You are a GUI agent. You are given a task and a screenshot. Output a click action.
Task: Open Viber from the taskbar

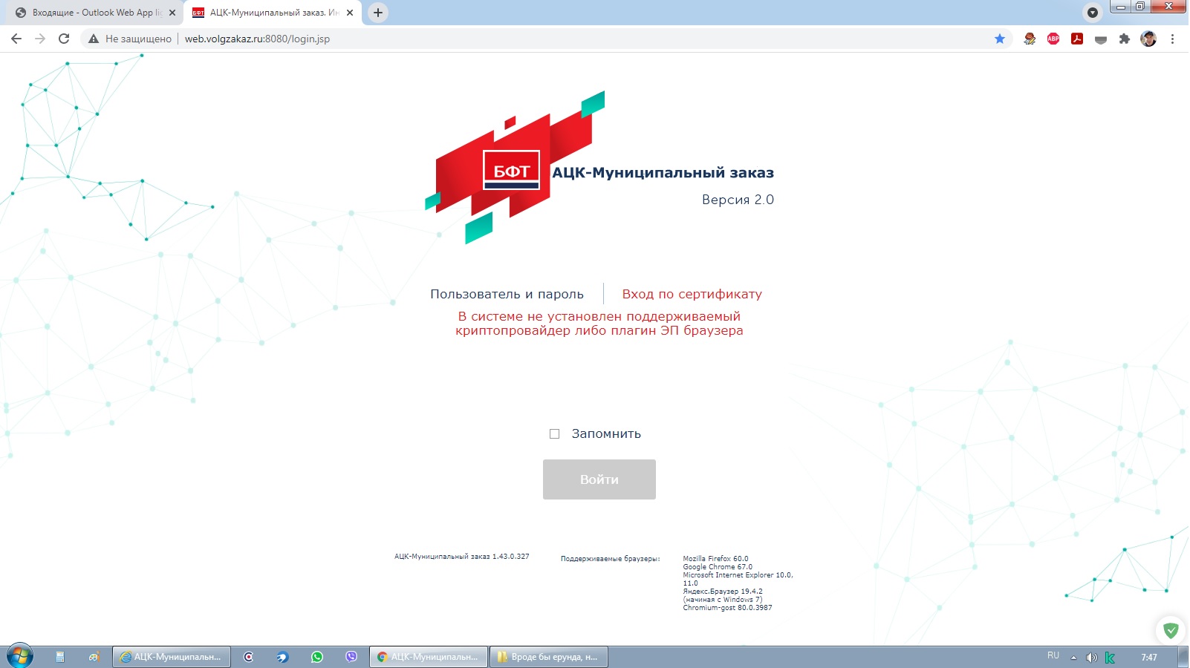(351, 657)
